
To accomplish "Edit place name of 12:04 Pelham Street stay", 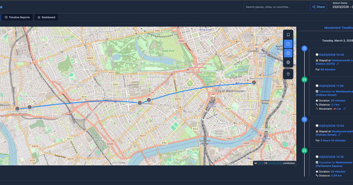I will 340,135.
